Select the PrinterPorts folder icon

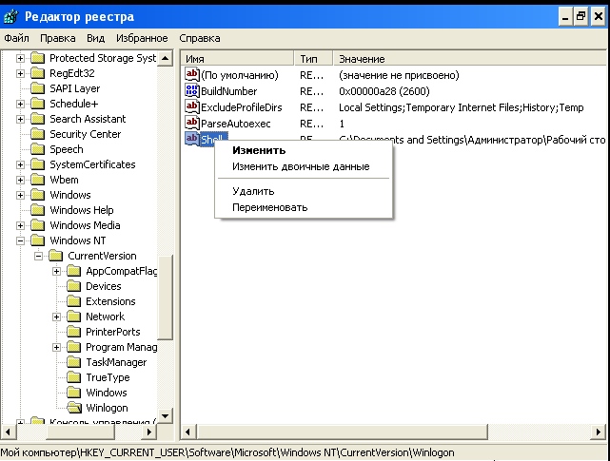click(73, 332)
